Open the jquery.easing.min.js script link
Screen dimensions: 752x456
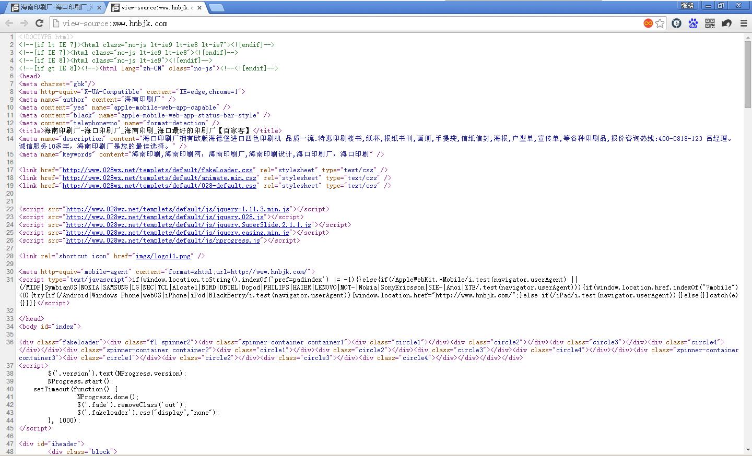[178, 233]
